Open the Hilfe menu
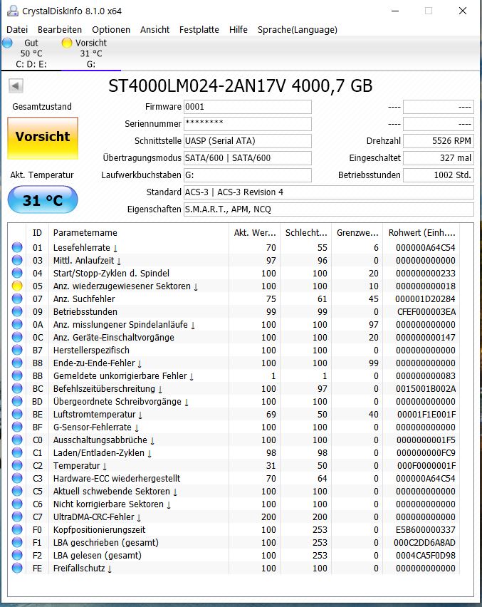This screenshot has height=607, width=482. [x=239, y=29]
